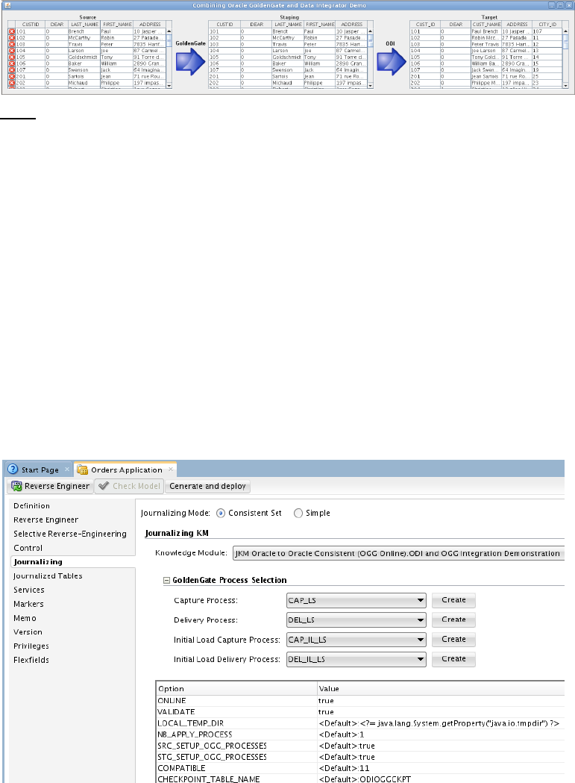Open the Reverse Engineer section in side list
The image size is (575, 783).
pos(45,520)
